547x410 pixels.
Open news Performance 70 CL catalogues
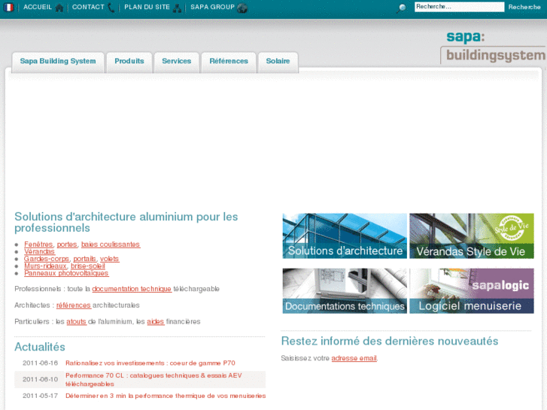(153, 380)
